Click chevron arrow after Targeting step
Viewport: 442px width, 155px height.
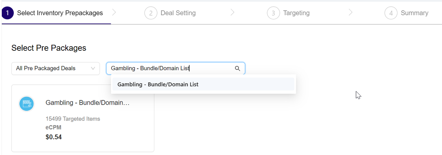(350, 13)
